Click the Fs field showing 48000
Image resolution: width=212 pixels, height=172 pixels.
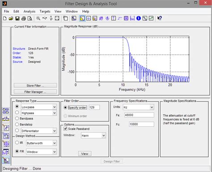coord(139,115)
